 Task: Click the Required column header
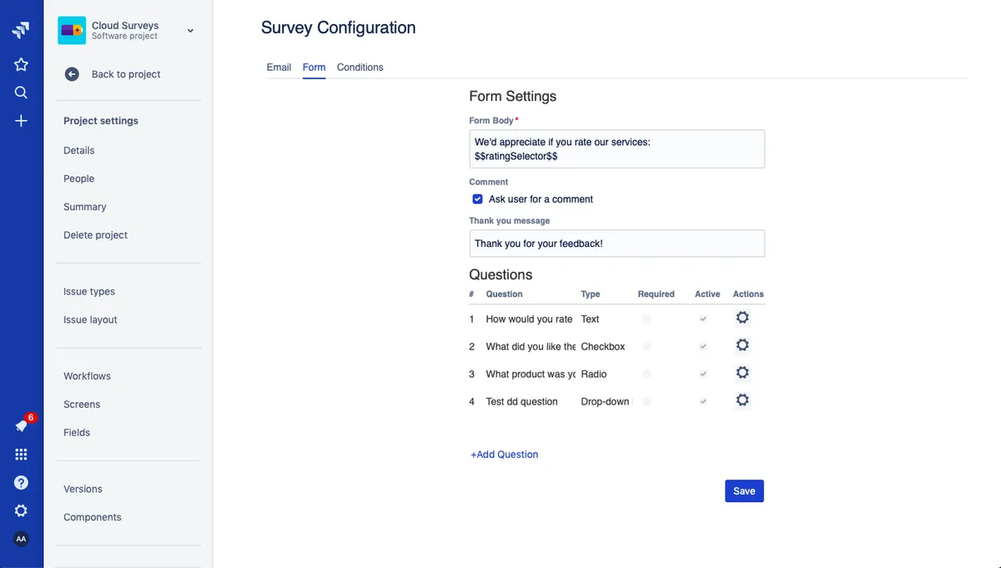click(656, 294)
